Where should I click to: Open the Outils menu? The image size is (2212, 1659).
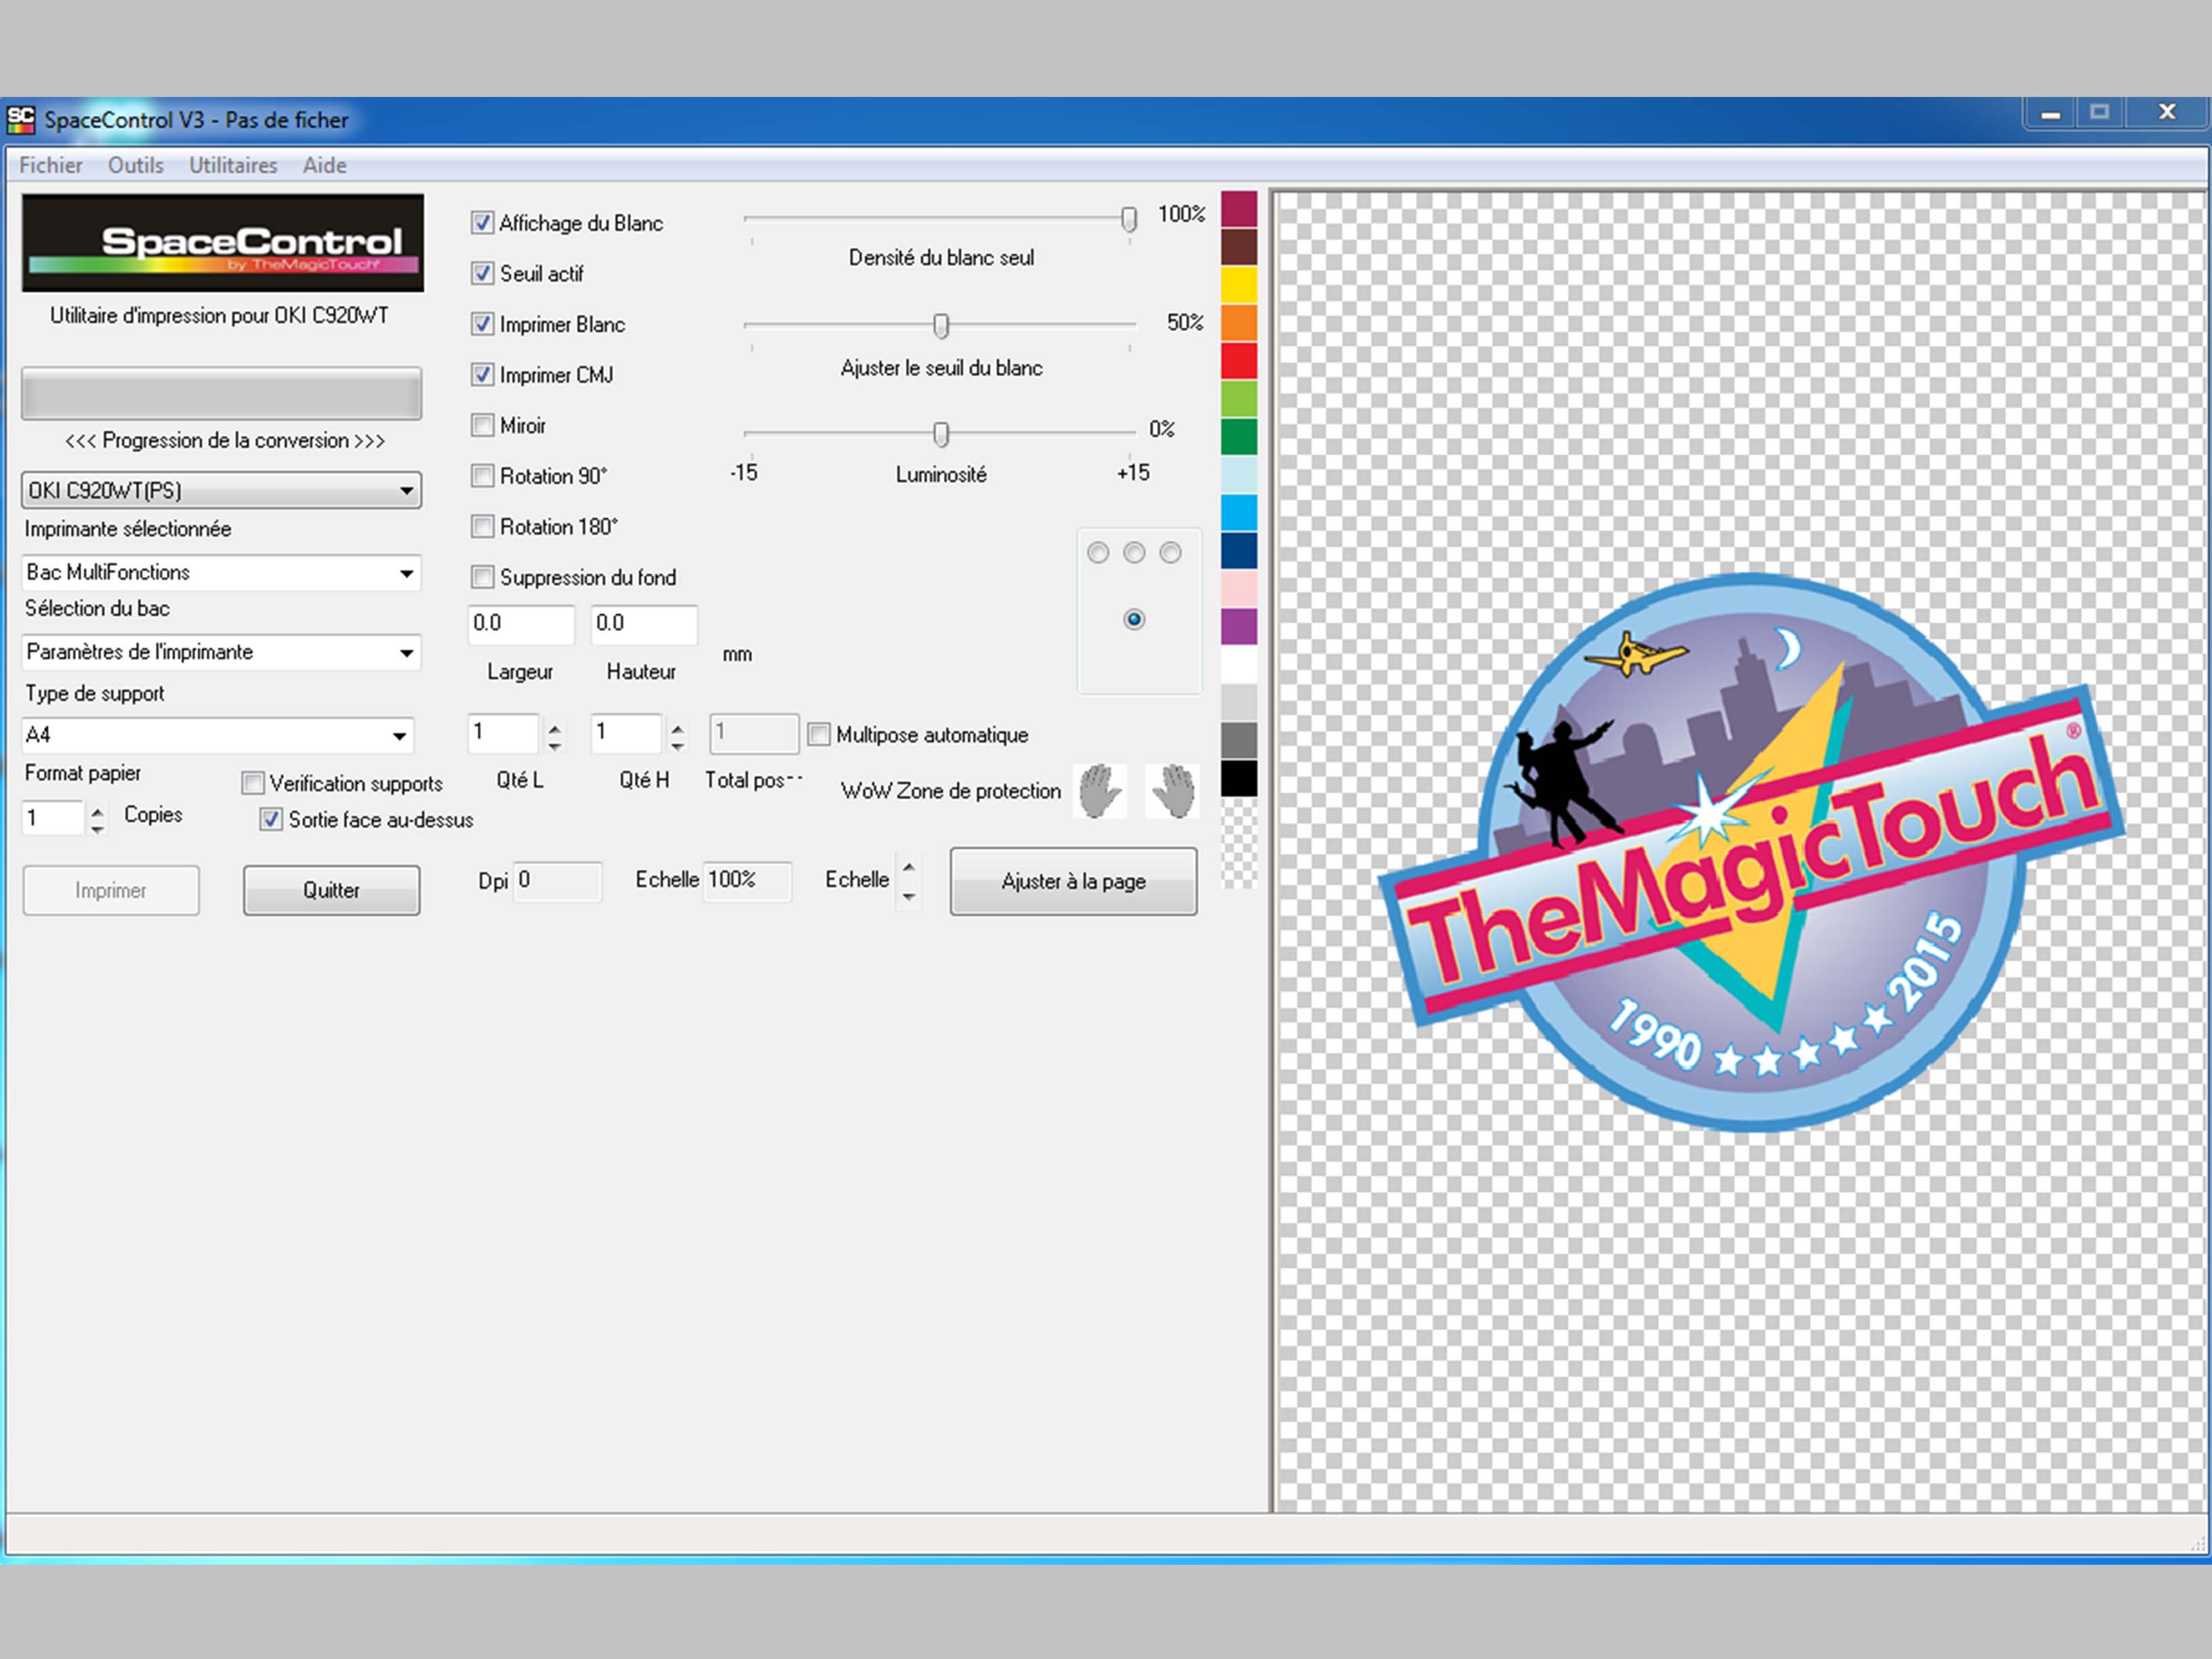pyautogui.click(x=135, y=165)
